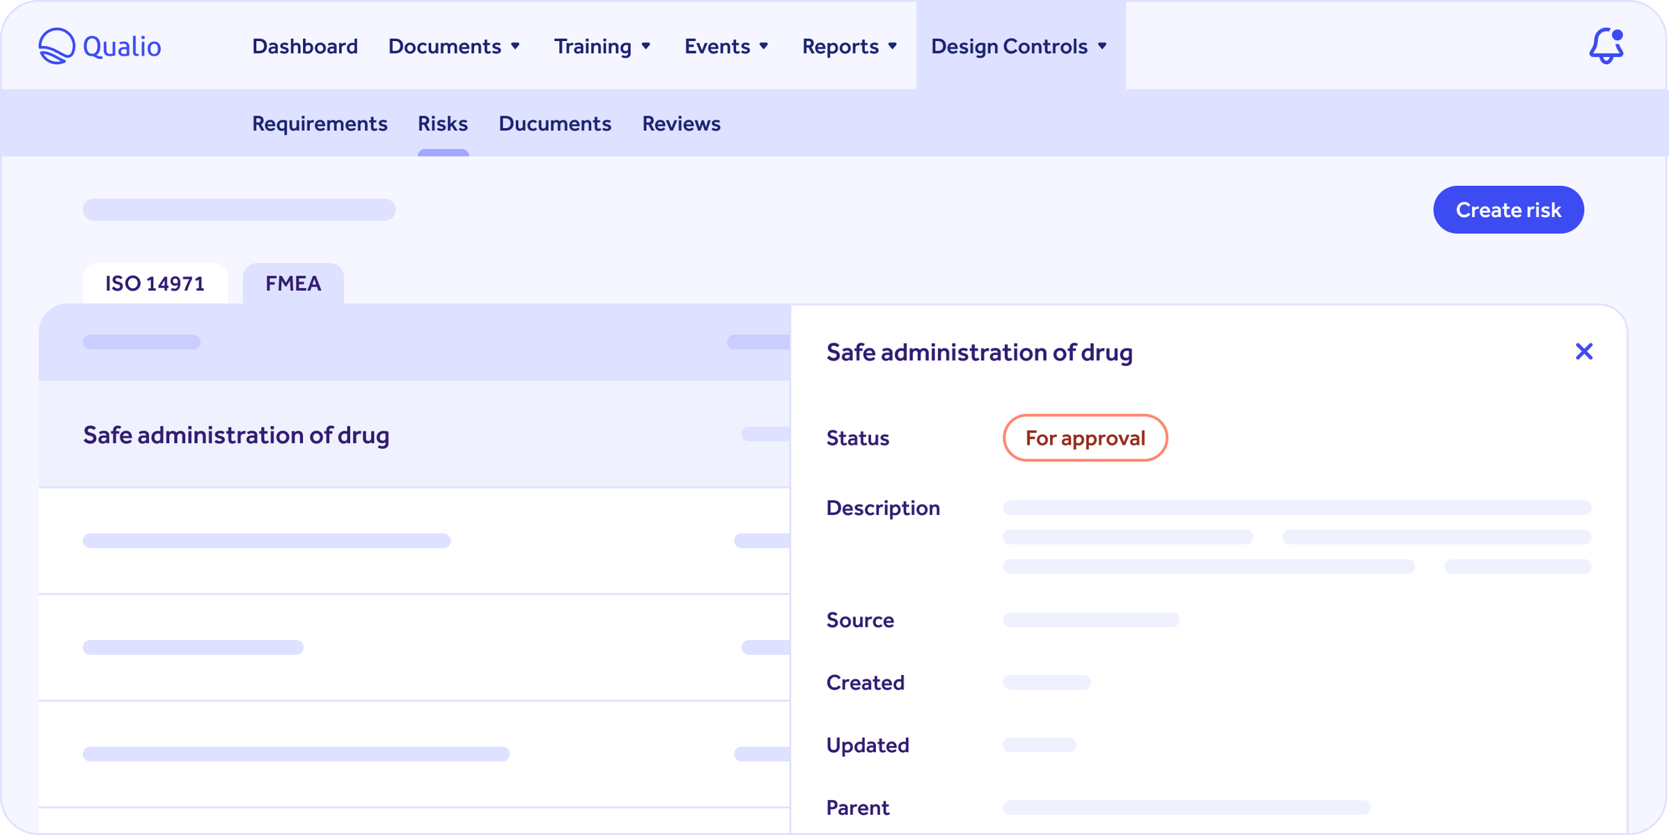This screenshot has height=835, width=1669.
Task: Expand the Documents dropdown menu
Action: [454, 46]
